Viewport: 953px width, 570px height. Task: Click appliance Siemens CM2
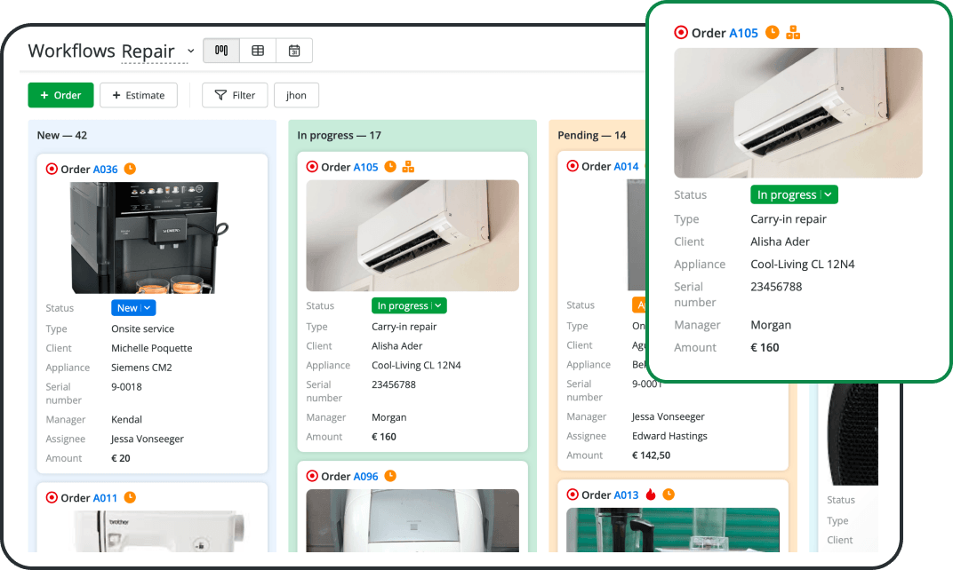[141, 368]
